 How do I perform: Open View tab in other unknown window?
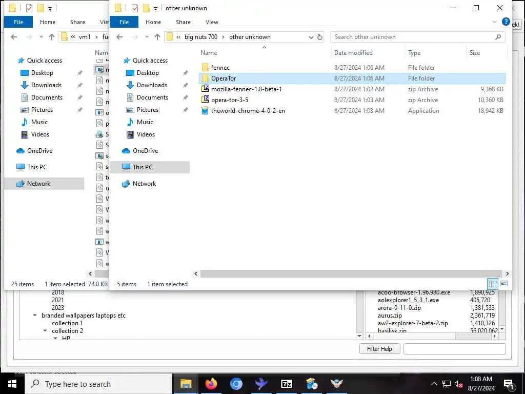[x=212, y=22]
